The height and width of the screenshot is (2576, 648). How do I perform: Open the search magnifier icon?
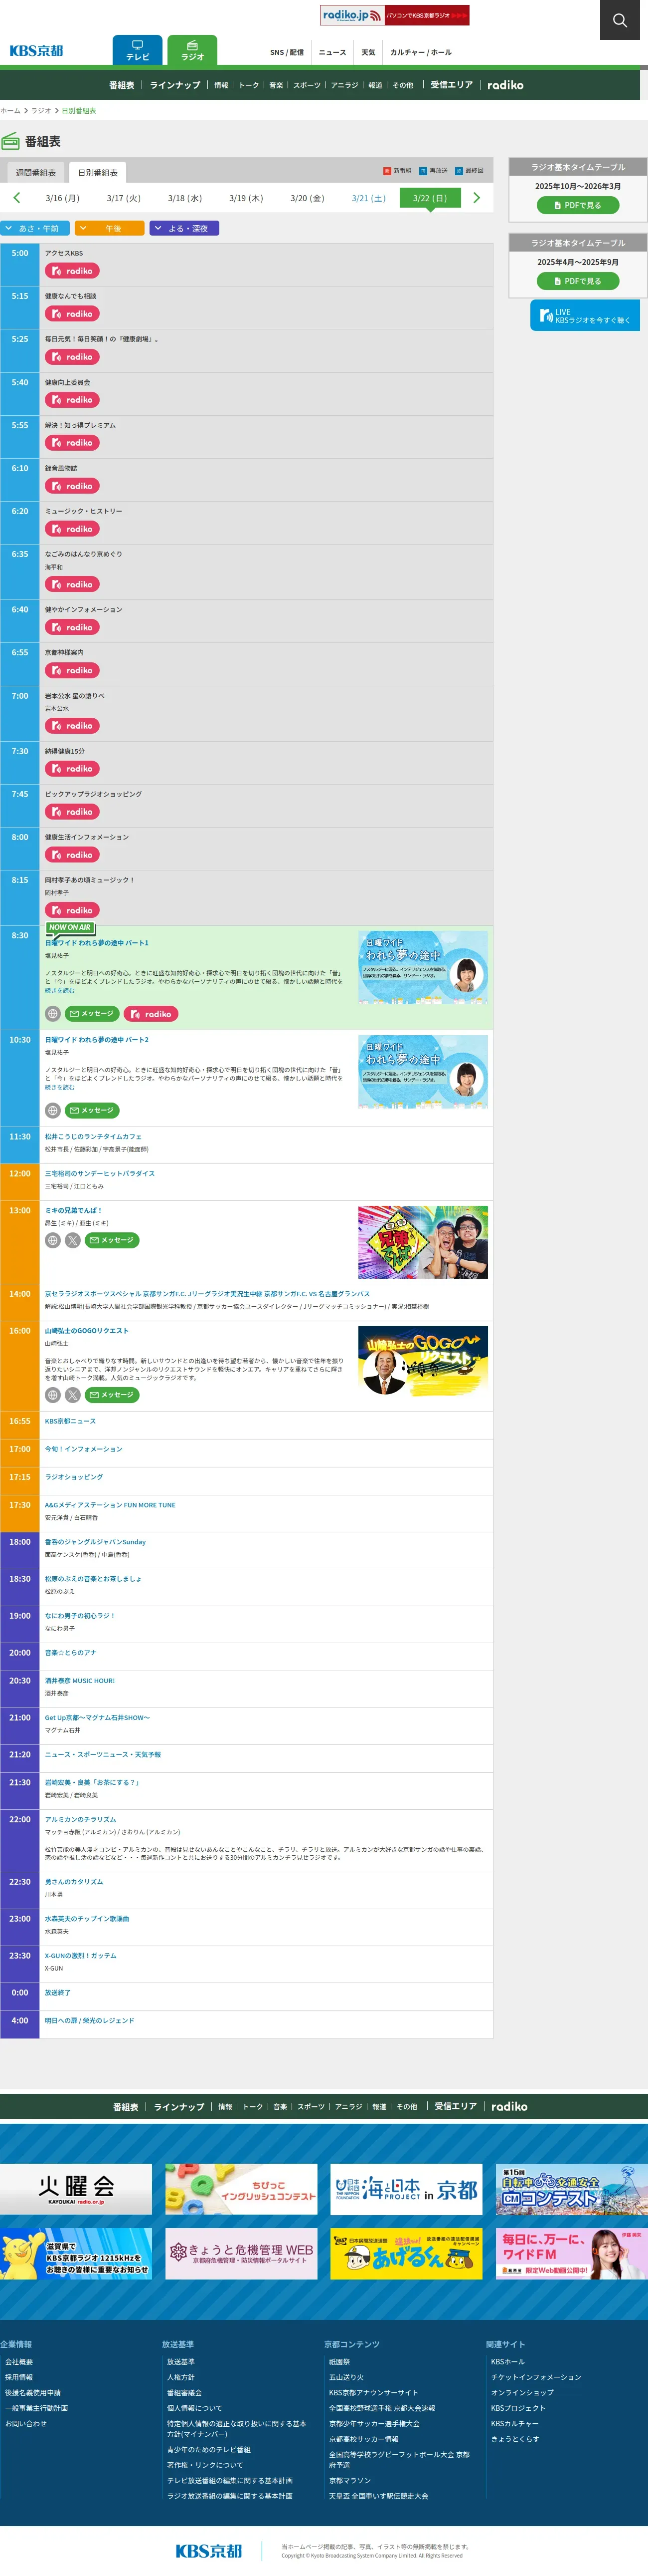619,20
